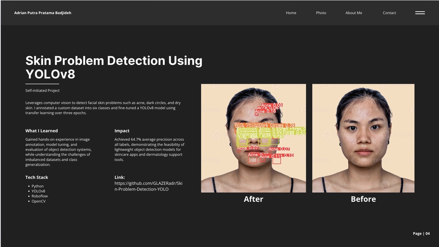
Task: Click the After caption label
Action: pos(253,199)
